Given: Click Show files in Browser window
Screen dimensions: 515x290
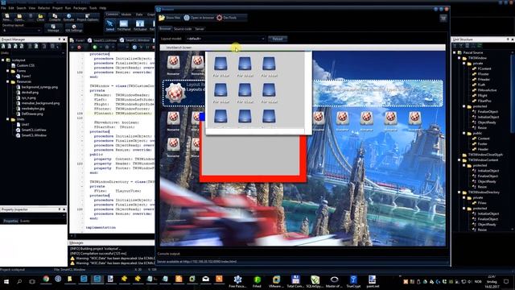Looking at the screenshot, I should point(170,18).
